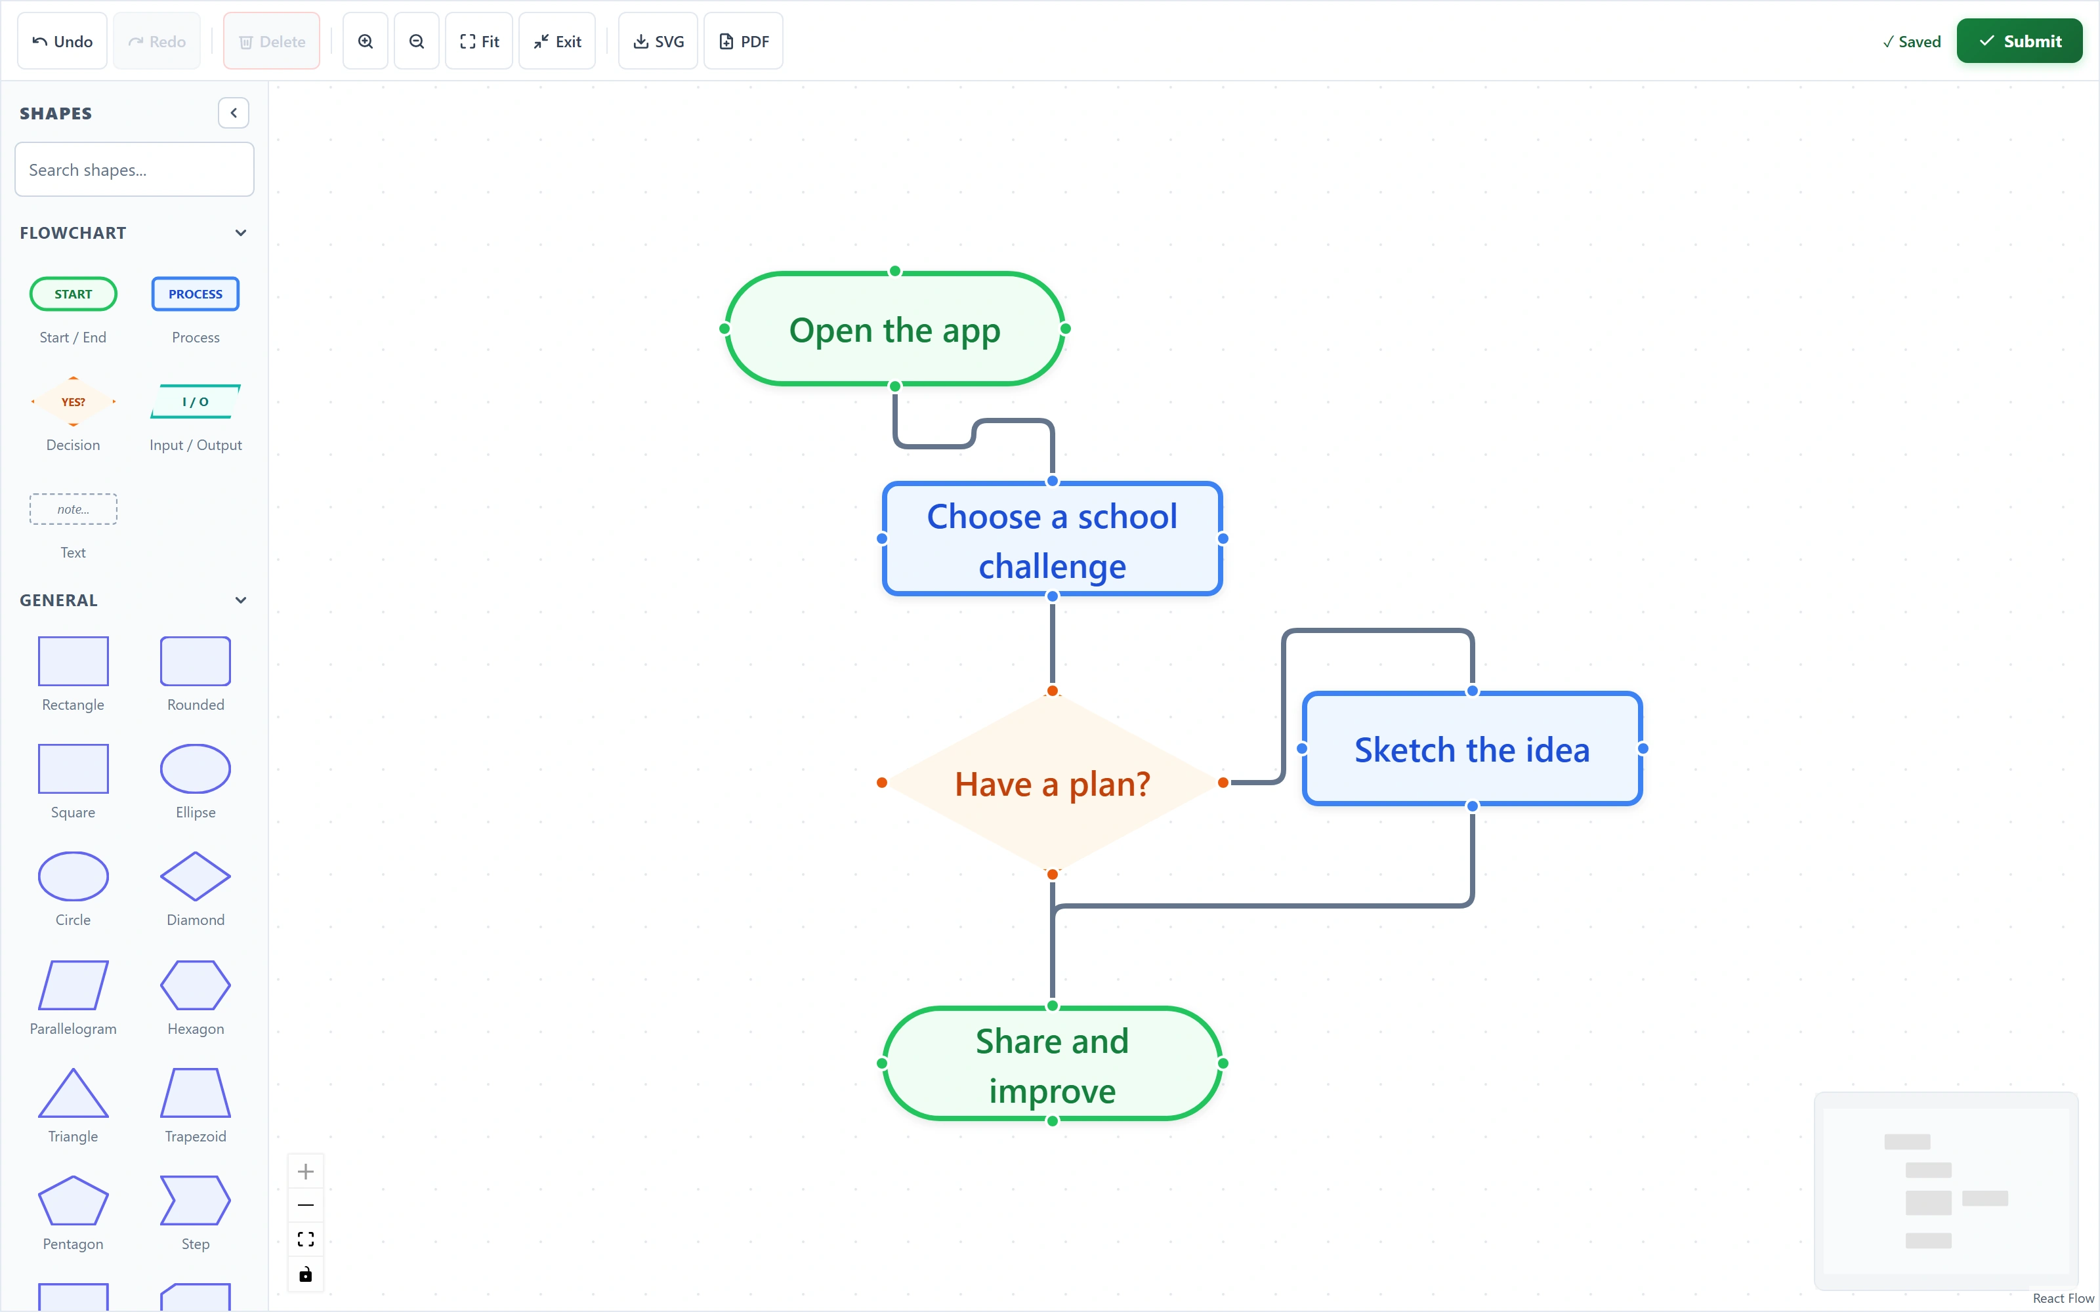
Task: Select the Step shape
Action: [196, 1213]
